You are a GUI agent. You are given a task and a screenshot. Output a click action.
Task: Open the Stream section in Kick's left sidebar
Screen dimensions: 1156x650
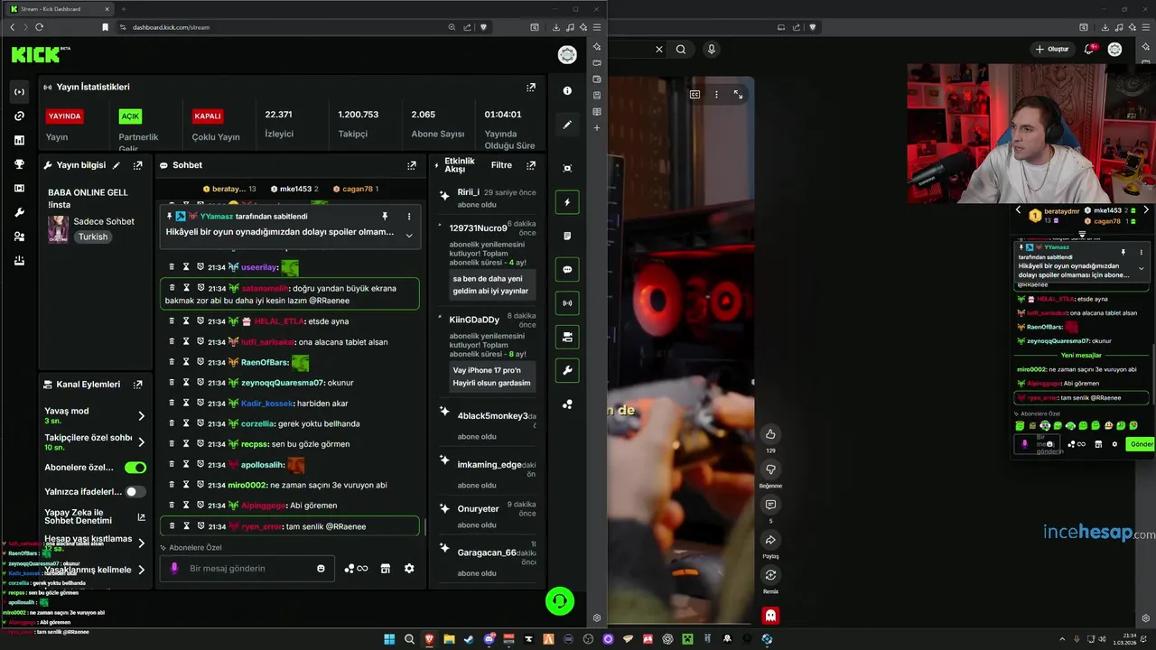[19, 91]
